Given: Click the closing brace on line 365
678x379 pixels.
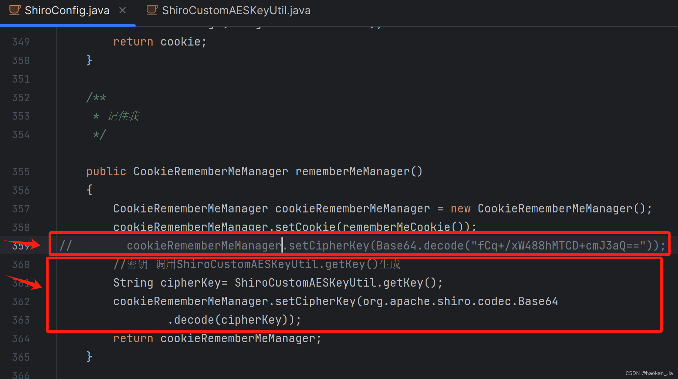Looking at the screenshot, I should [x=89, y=357].
